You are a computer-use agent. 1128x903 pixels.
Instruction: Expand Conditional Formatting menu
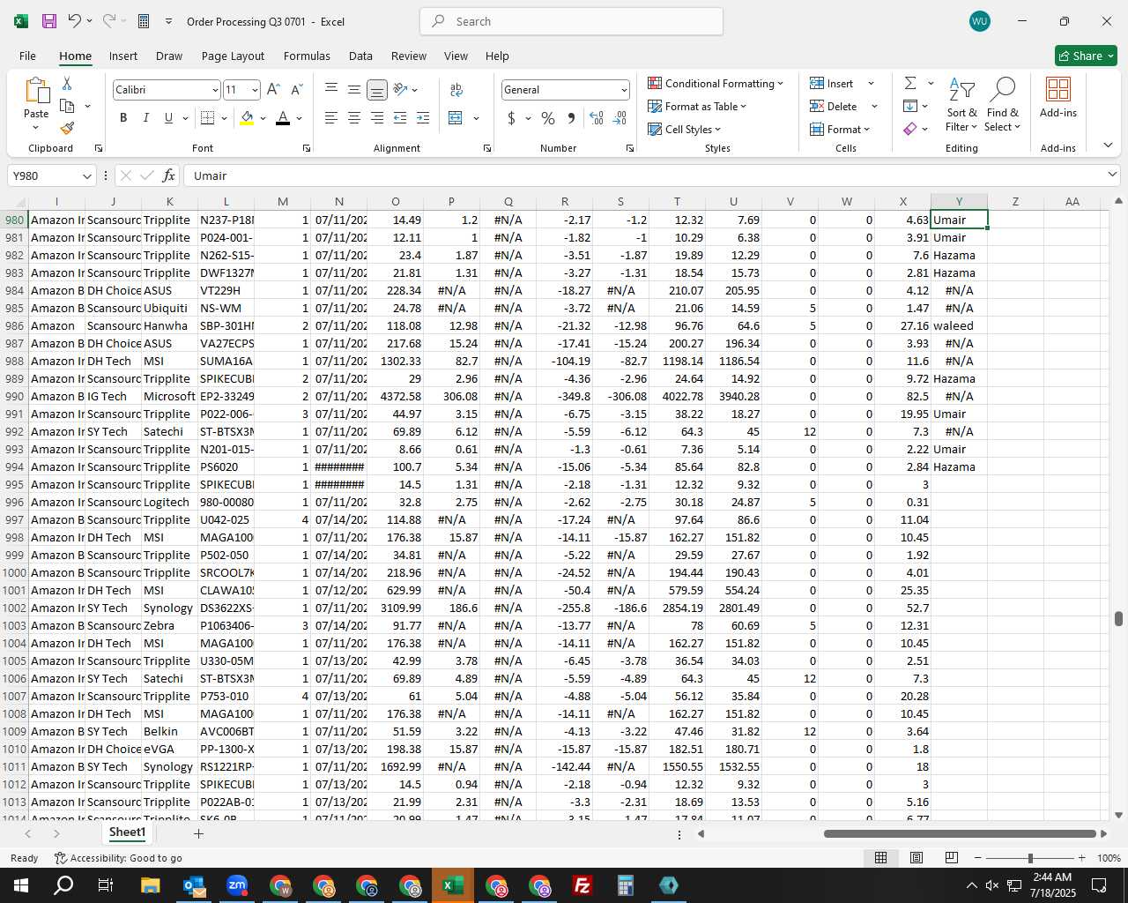click(716, 83)
